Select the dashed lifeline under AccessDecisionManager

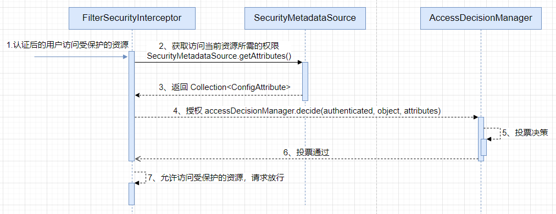(481, 187)
